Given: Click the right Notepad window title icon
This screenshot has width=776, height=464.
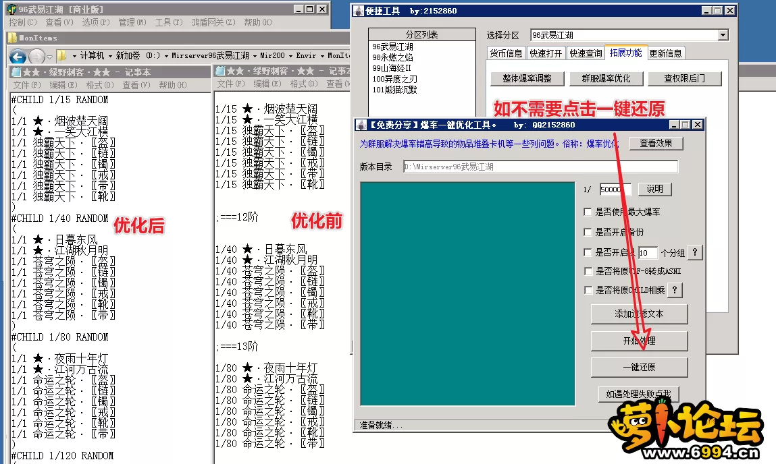Looking at the screenshot, I should pyautogui.click(x=221, y=71).
